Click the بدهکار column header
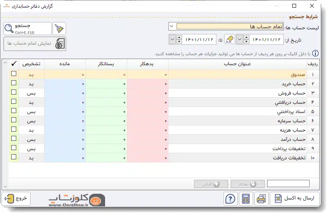The height and width of the screenshot is (213, 327). pyautogui.click(x=147, y=64)
